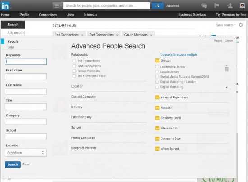Click the Groups list scrollbar handle
Screen dimensions: 248x182
[x=227, y=69]
